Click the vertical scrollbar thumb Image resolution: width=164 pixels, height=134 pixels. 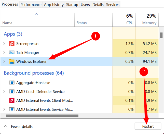[161, 35]
